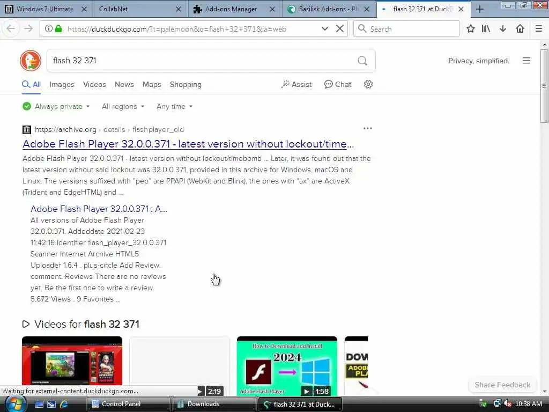Close the CollabNet tab
Viewport: 549px width, 412px height.
coord(178,9)
